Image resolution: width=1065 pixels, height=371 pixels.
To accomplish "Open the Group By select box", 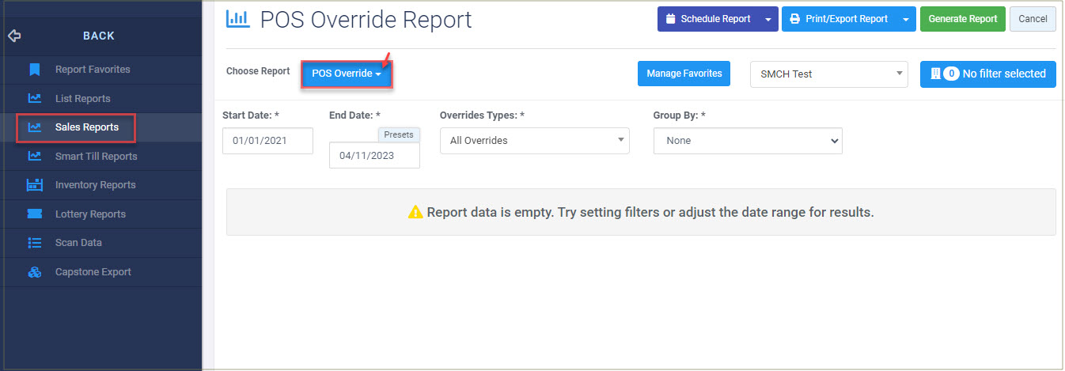I will 748,141.
